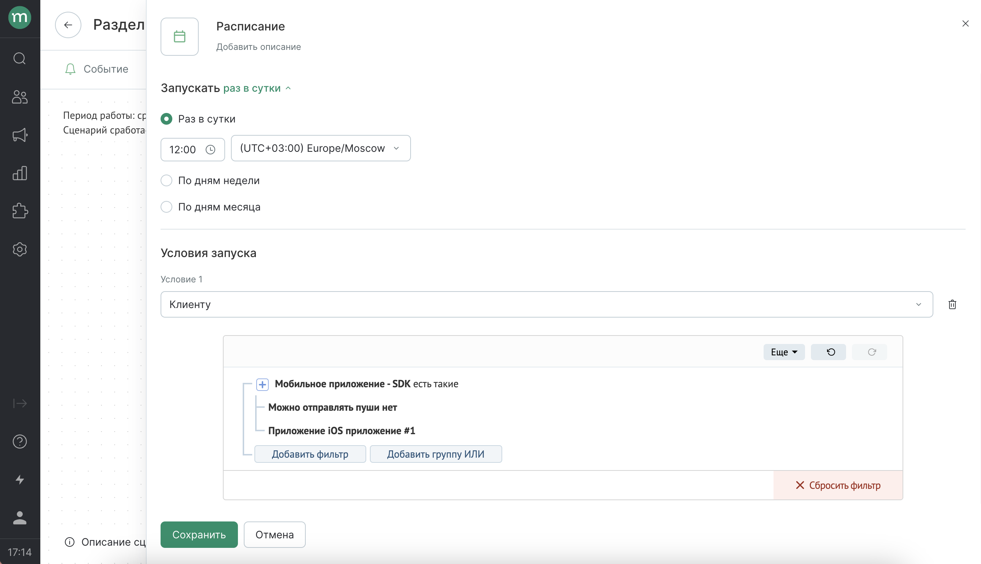Open analytics via the bar chart icon
Viewport: 981px width, 564px height.
[20, 173]
